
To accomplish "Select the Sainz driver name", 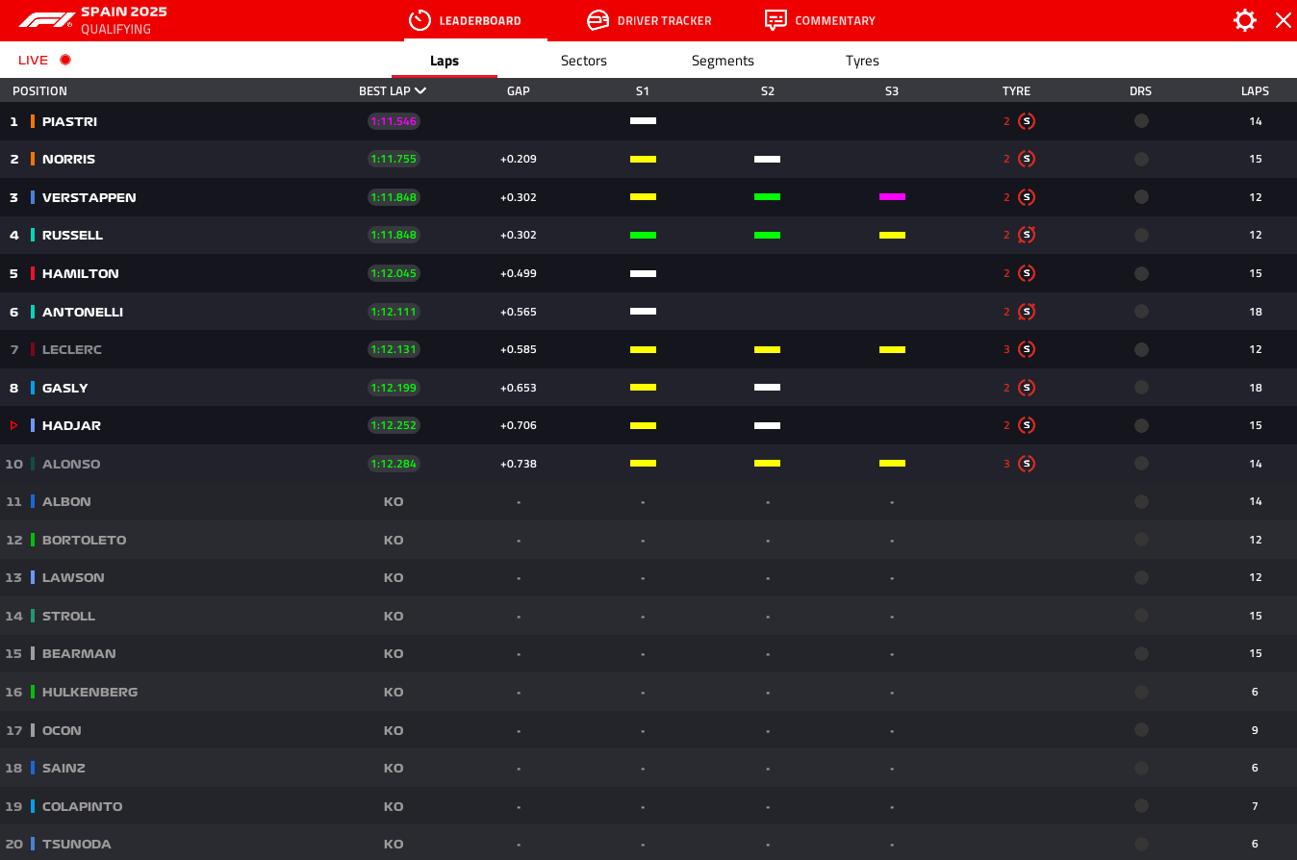I will coord(64,768).
